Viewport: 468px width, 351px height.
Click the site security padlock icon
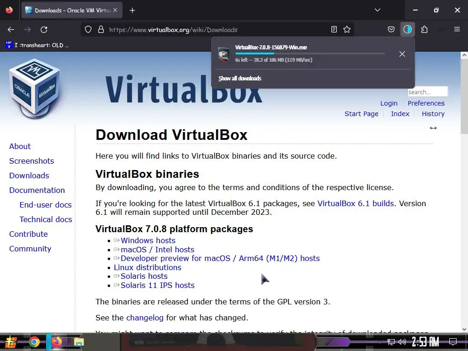click(101, 30)
